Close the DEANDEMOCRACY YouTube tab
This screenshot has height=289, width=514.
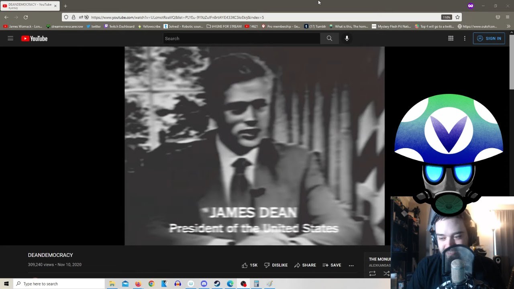[x=55, y=6]
